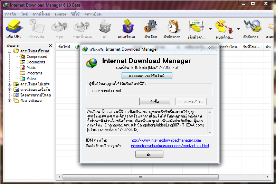Screen dimensions: 276x184
Task: Collapse the All Downloads tree node
Action: pos(10,51)
